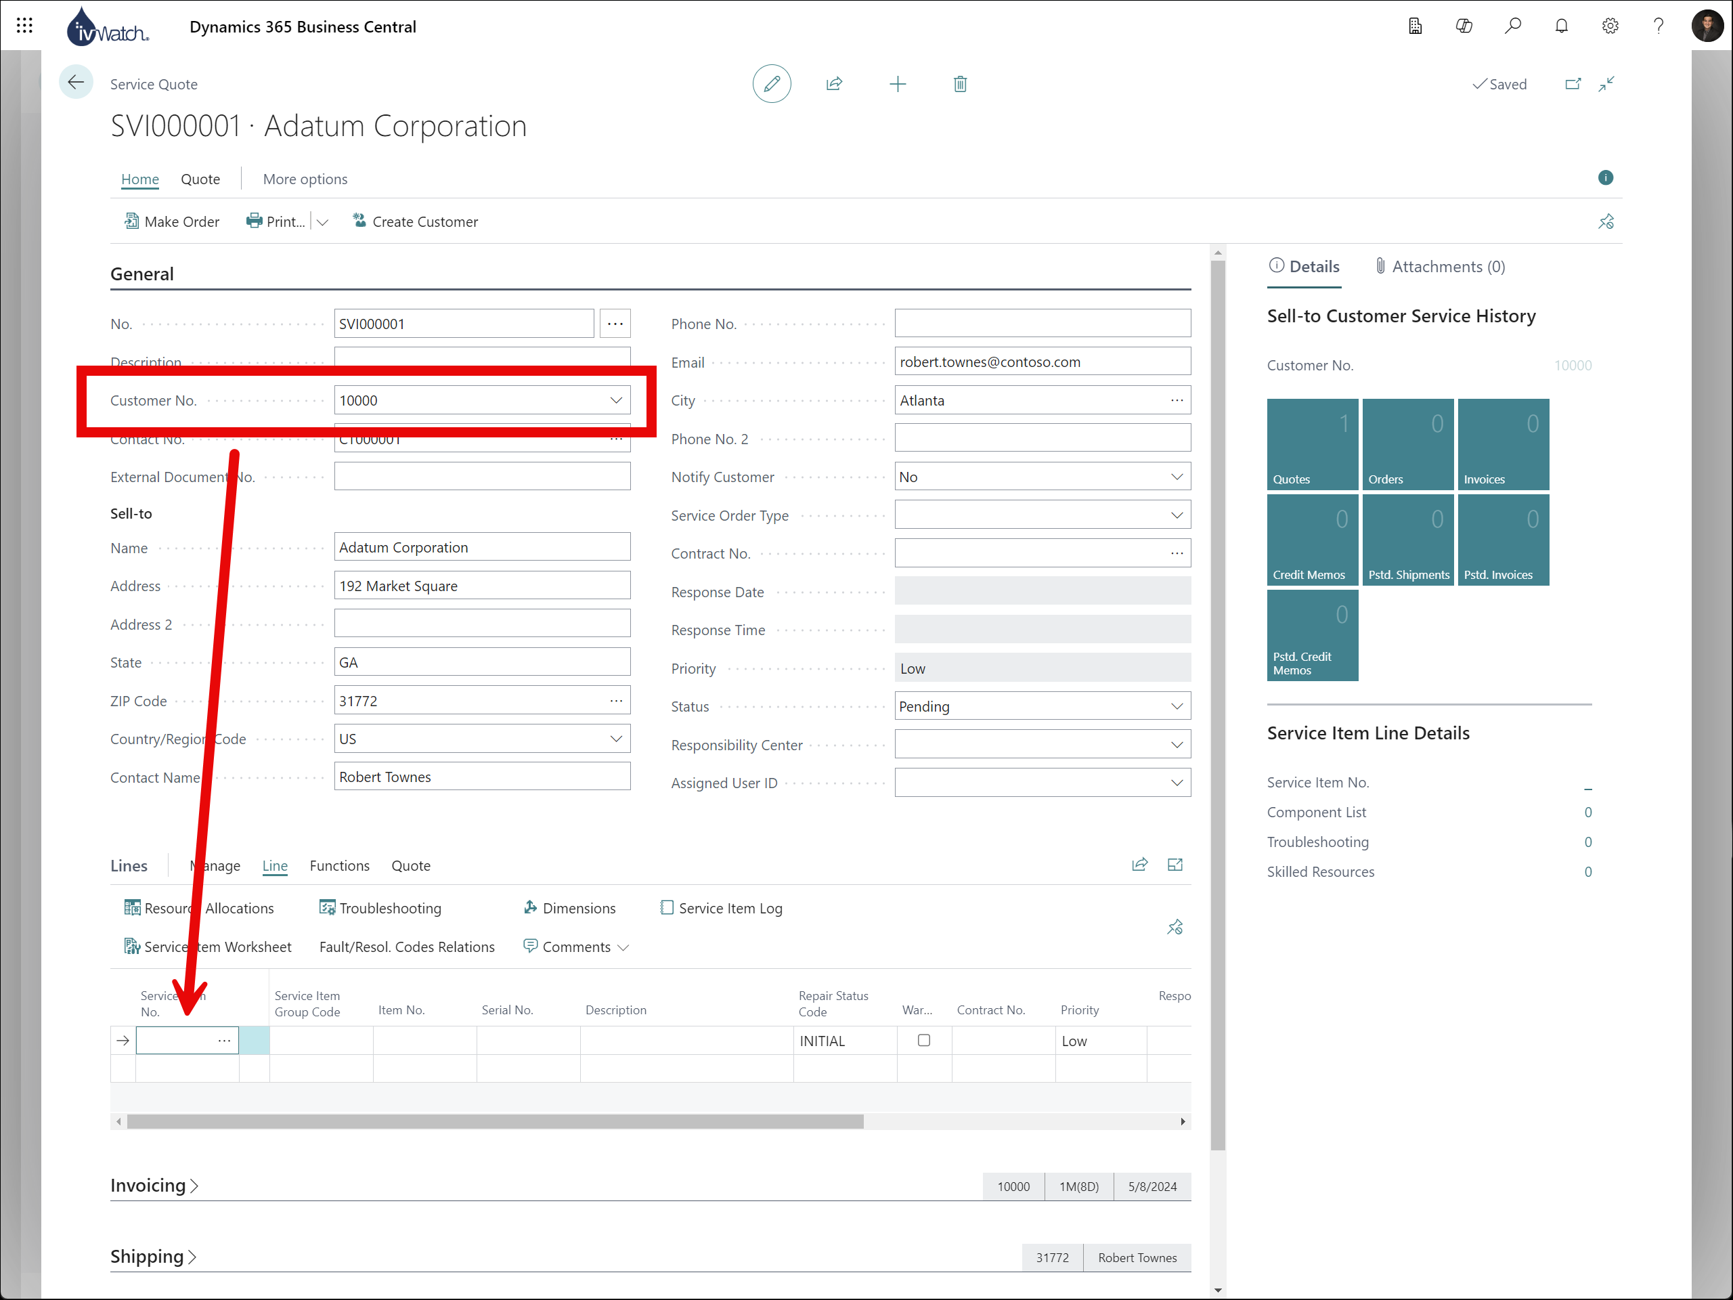
Task: Share the service quote via share icon
Action: tap(835, 84)
